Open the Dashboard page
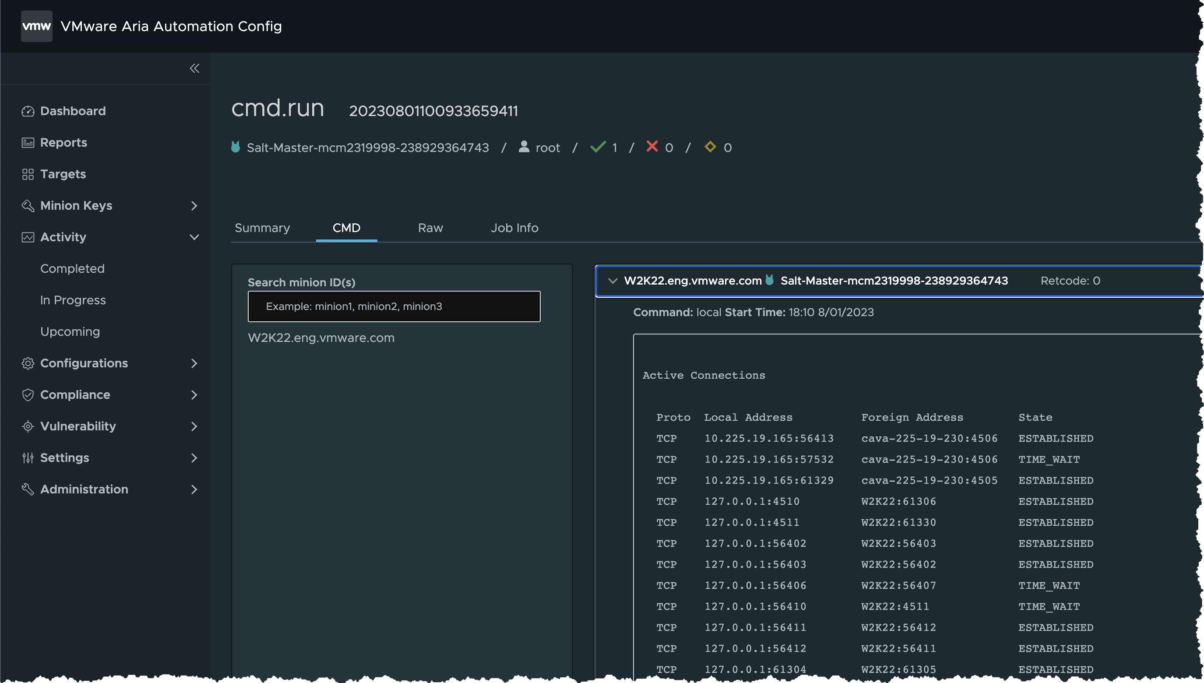 [73, 111]
